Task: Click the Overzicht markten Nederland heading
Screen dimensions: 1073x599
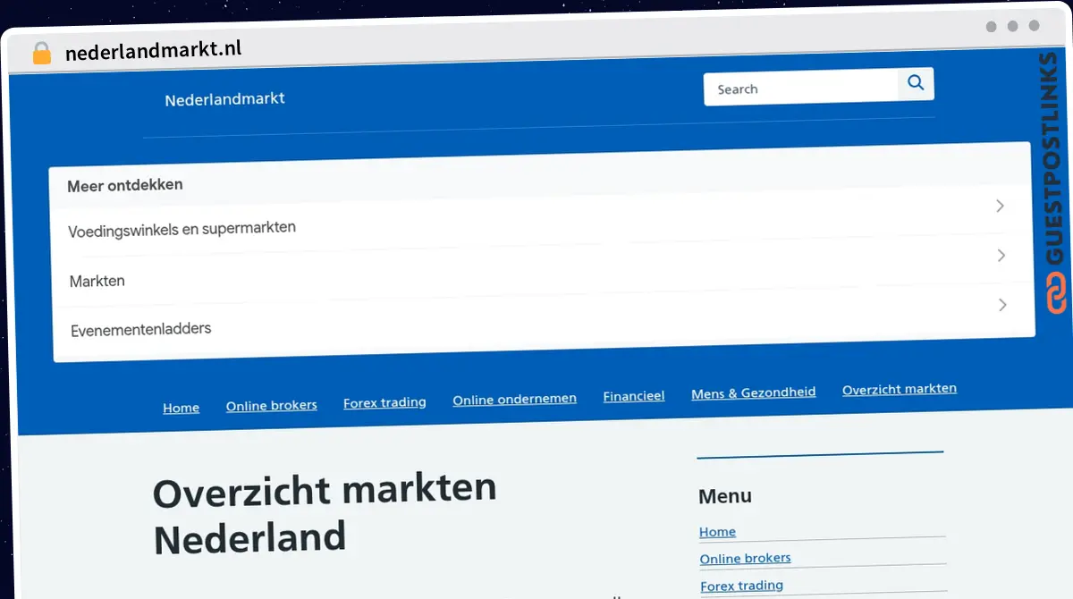Action: coord(324,513)
